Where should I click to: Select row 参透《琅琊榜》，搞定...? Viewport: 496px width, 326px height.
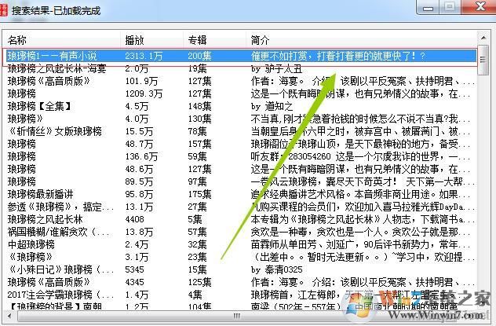point(242,207)
